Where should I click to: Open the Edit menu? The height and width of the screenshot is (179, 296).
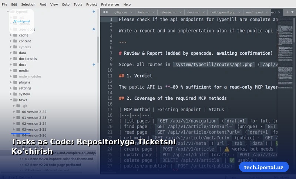click(14, 4)
